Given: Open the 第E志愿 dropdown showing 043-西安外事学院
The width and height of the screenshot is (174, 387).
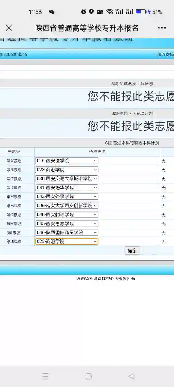Looking at the screenshot, I should tap(67, 196).
